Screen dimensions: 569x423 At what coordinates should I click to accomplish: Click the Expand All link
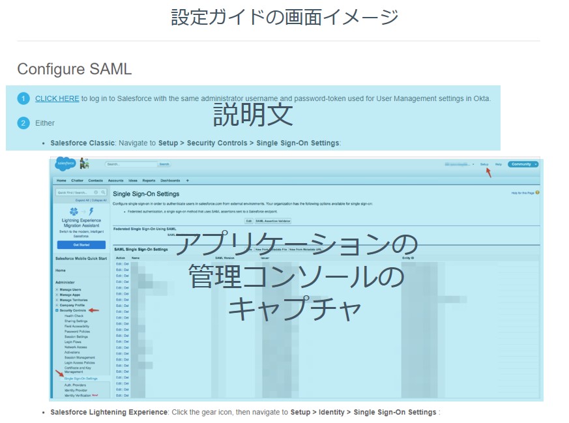pyautogui.click(x=82, y=200)
